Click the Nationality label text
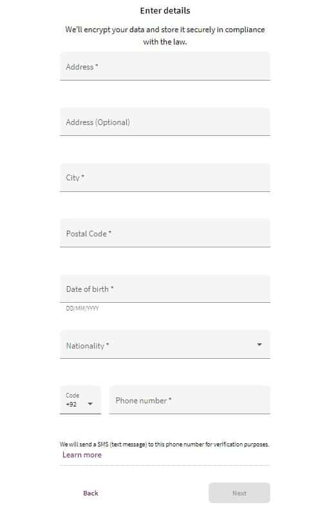Screen dimensions: 327x507 88,346
